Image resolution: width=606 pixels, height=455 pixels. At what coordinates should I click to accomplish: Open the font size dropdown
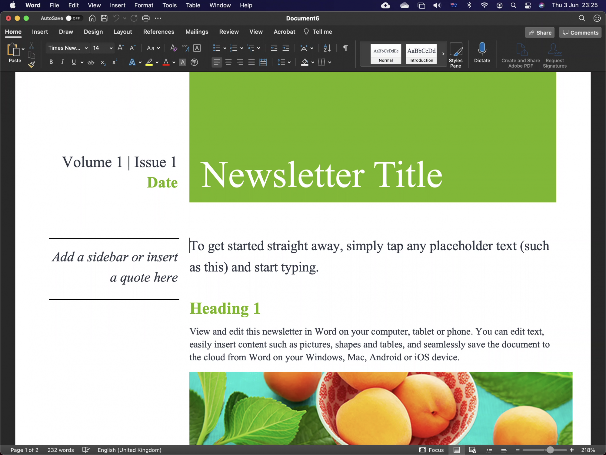(x=111, y=48)
